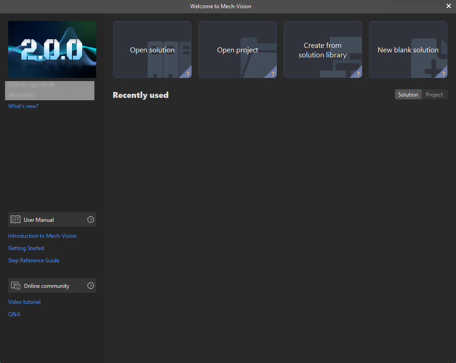Switch recently used list to Project
The width and height of the screenshot is (456, 363).
click(434, 95)
